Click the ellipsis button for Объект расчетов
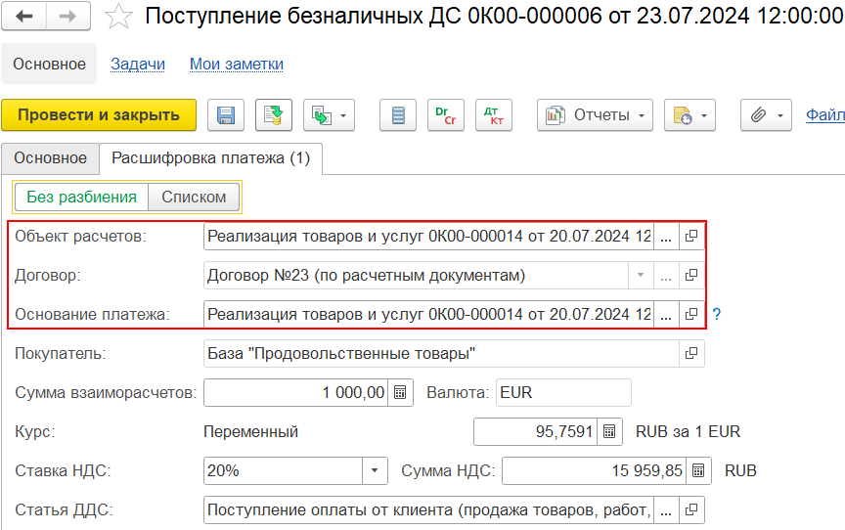This screenshot has width=845, height=530. coord(666,237)
